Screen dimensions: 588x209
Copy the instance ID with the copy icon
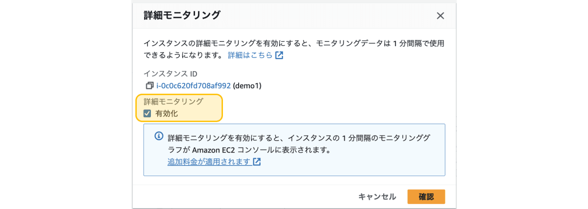(149, 86)
